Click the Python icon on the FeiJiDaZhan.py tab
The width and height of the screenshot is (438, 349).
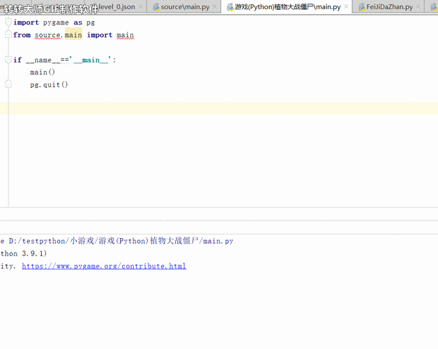(x=362, y=7)
